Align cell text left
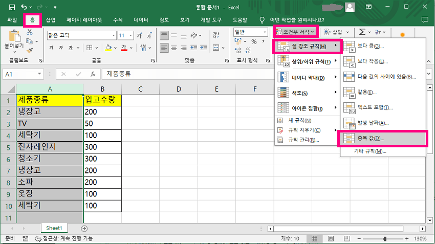This screenshot has width=435, height=244. [164, 48]
